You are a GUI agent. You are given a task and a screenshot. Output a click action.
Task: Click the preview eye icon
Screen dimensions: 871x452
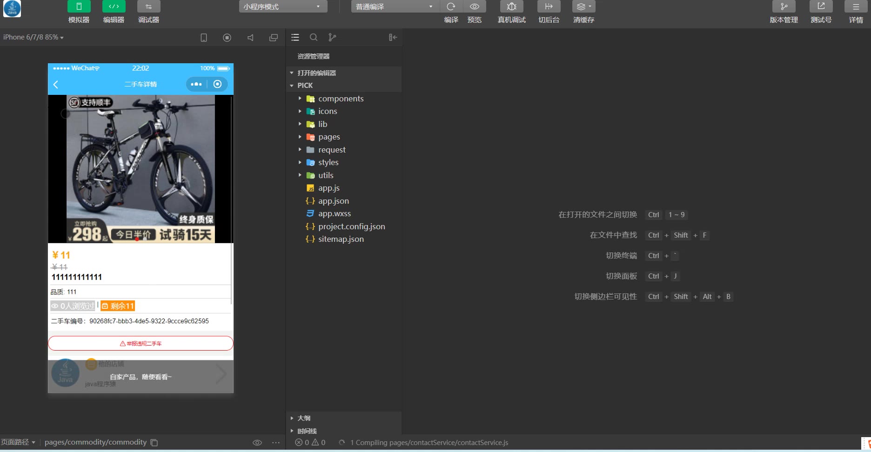(x=475, y=7)
